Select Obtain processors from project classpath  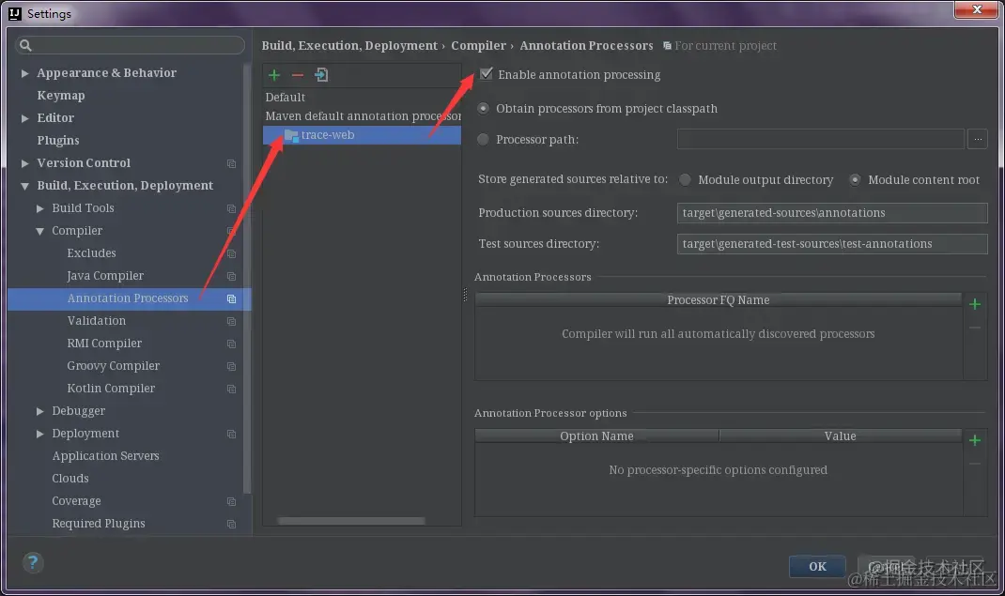(x=484, y=109)
